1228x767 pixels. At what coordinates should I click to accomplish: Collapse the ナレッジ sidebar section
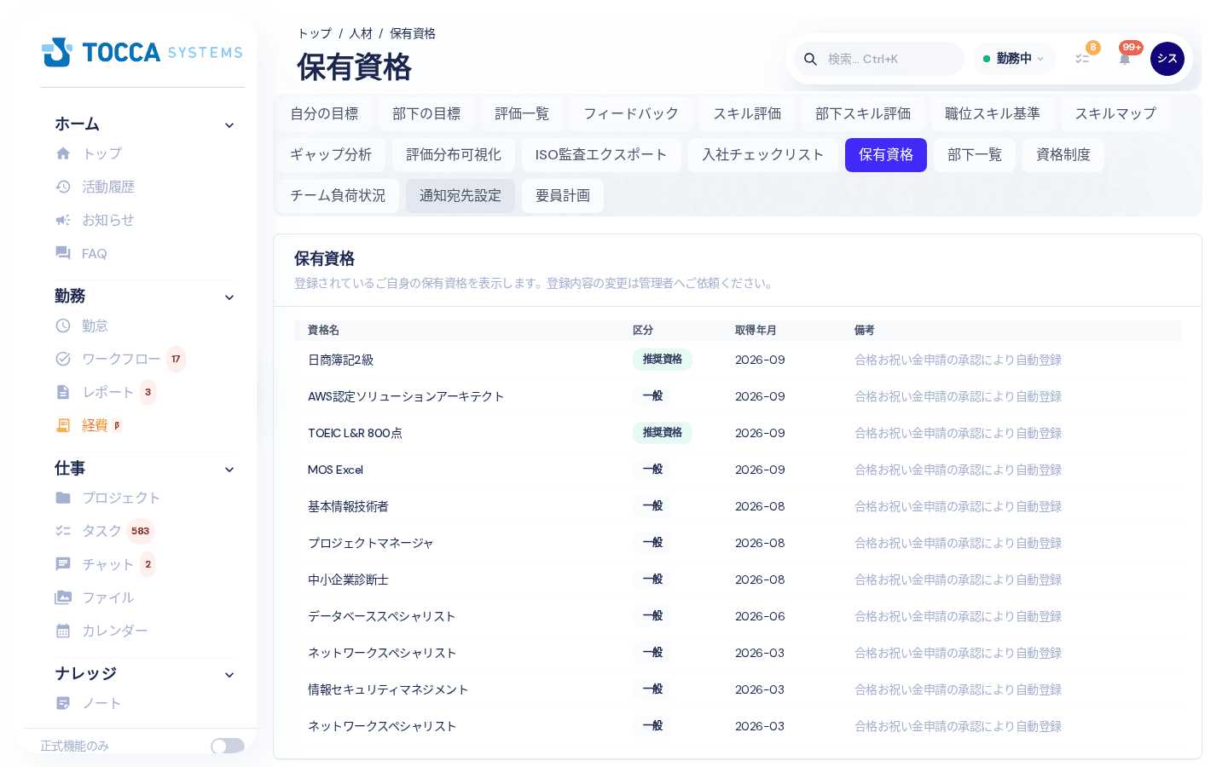click(229, 675)
